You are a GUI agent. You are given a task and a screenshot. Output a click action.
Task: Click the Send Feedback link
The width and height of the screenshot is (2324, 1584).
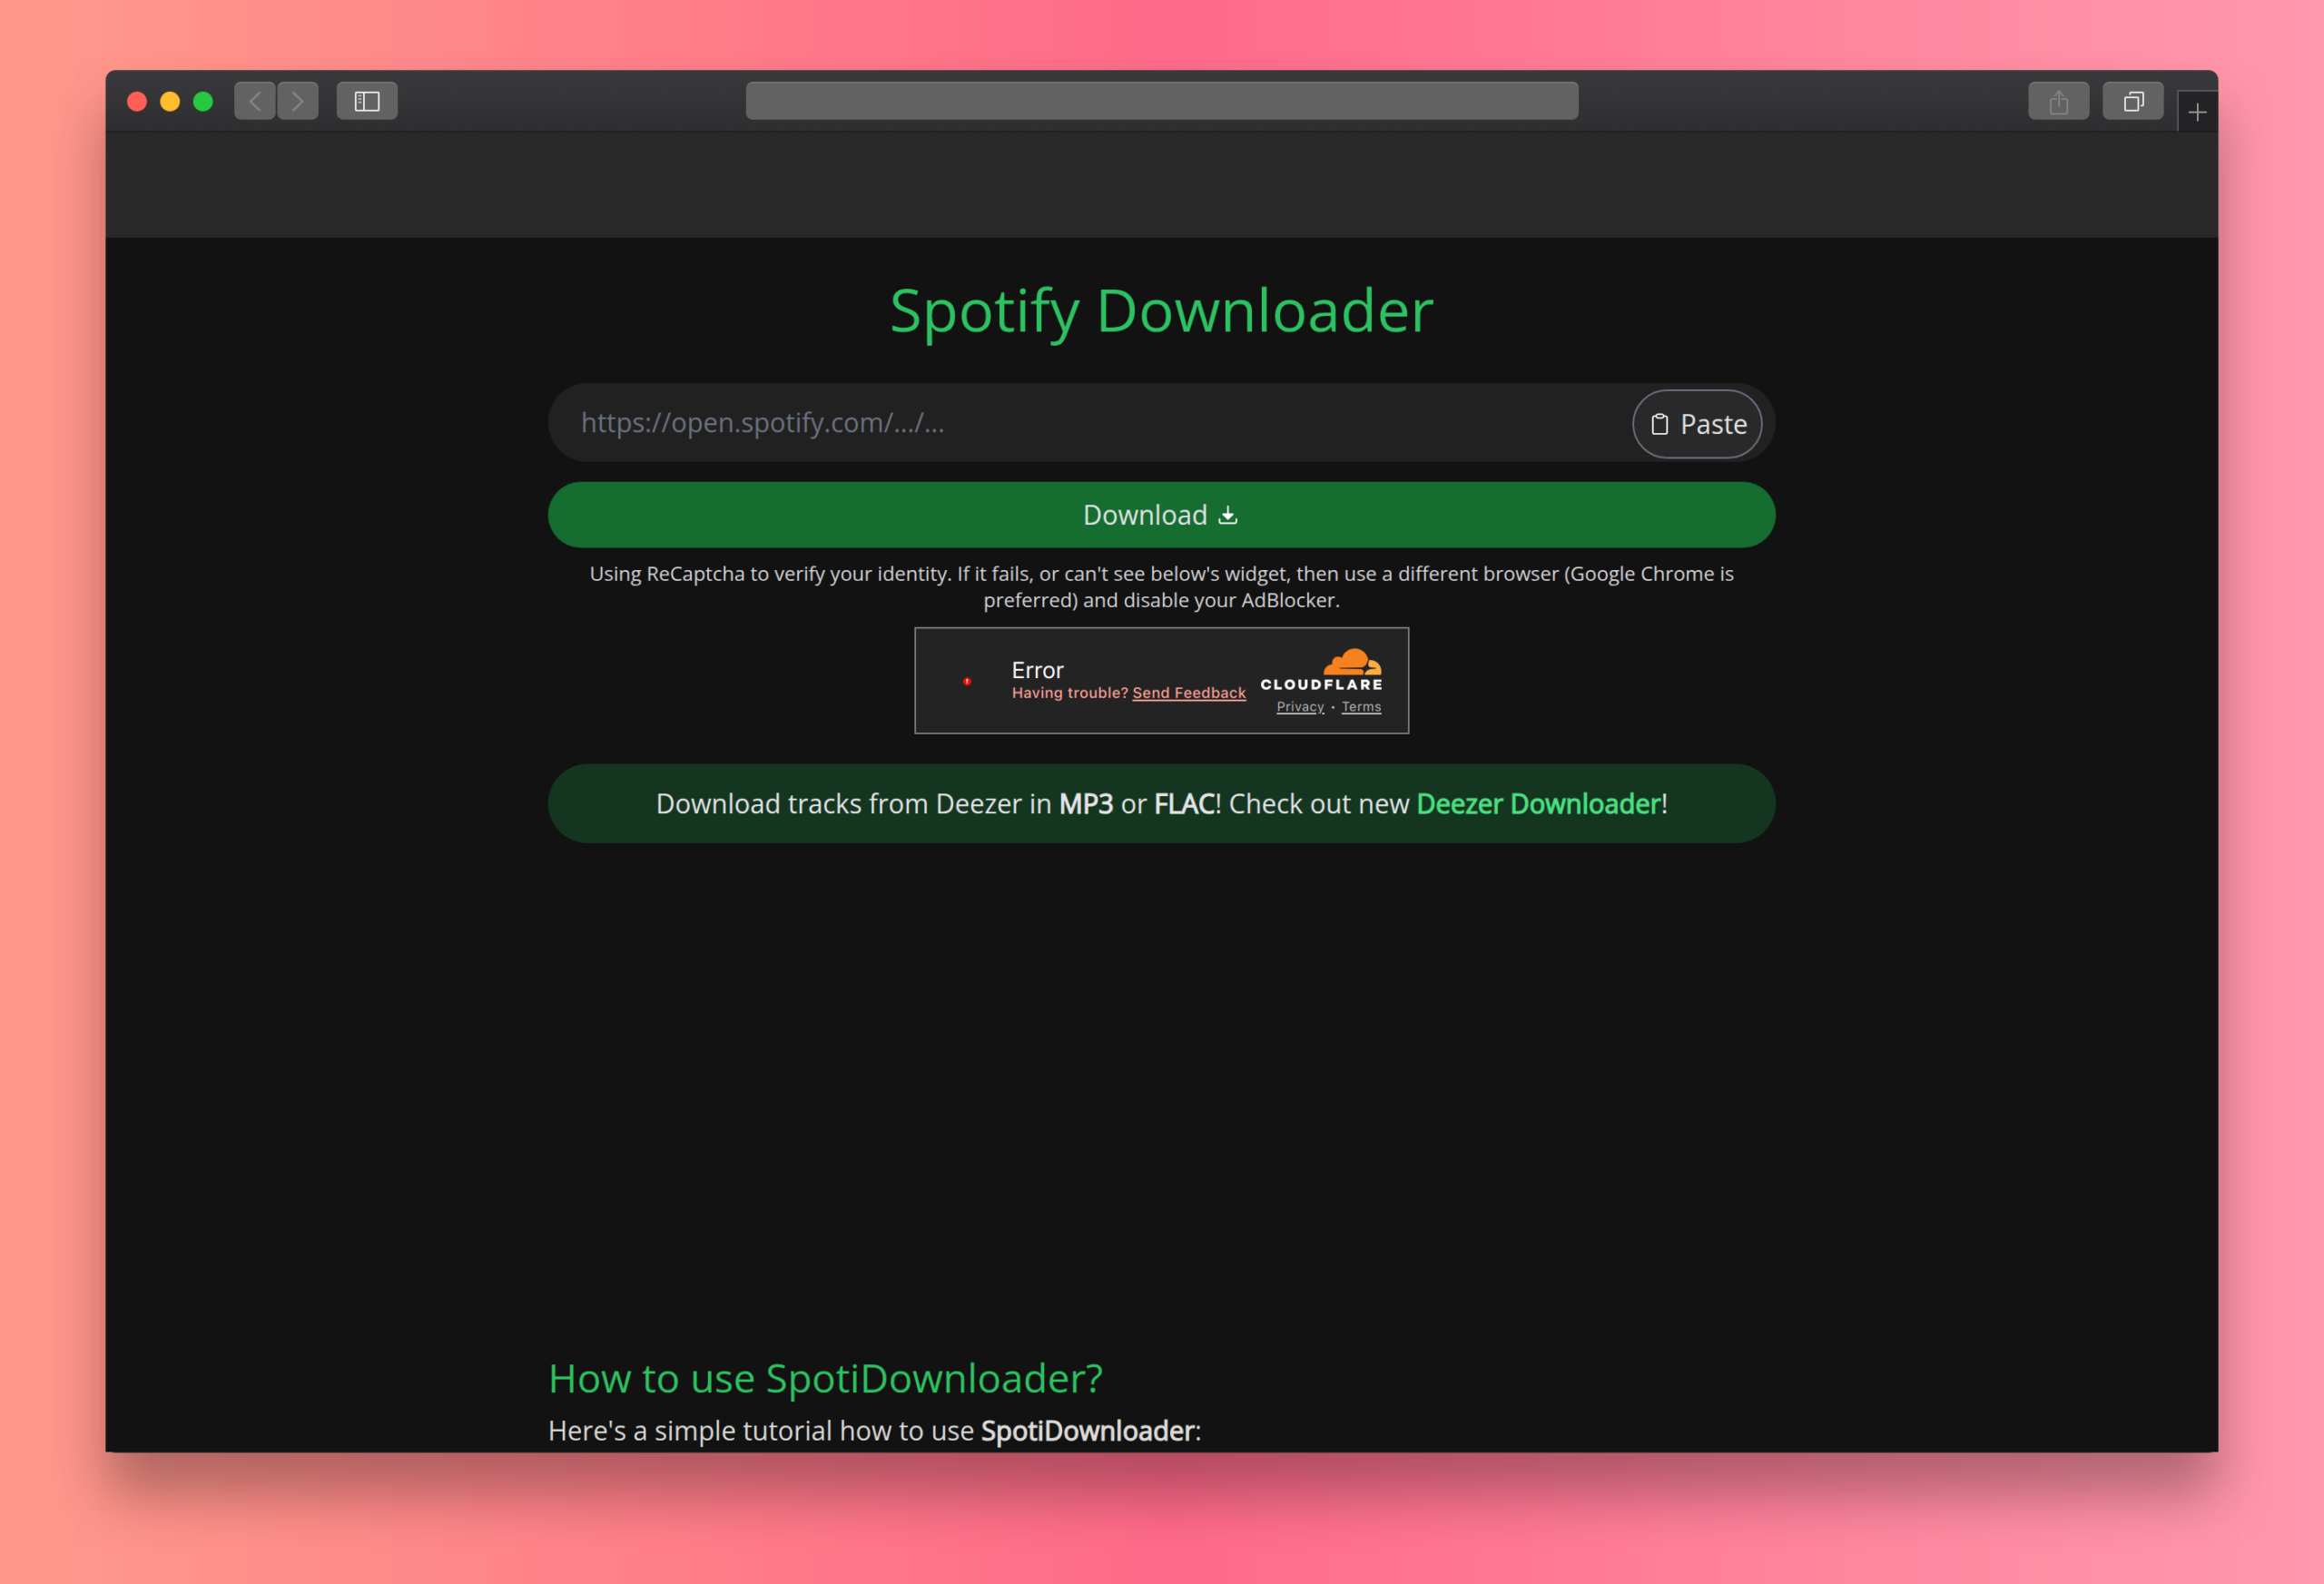pos(1188,692)
